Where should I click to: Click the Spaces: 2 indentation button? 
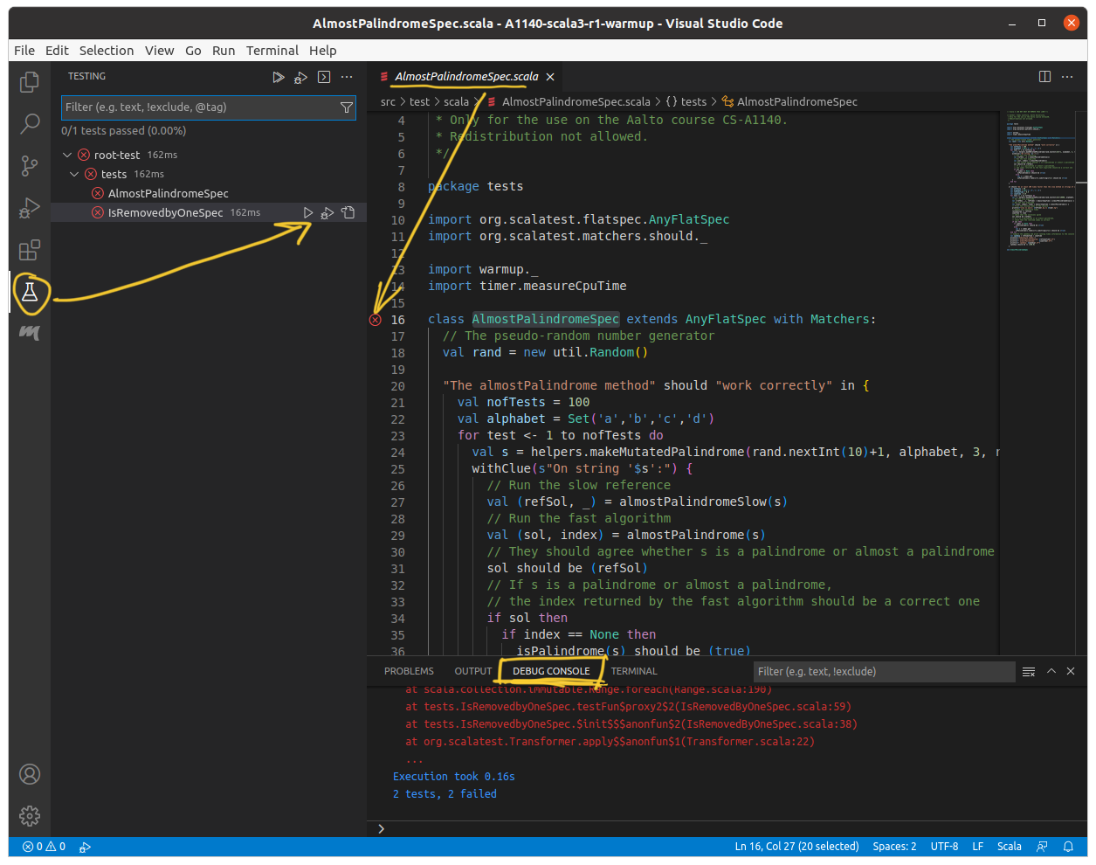pyautogui.click(x=894, y=846)
